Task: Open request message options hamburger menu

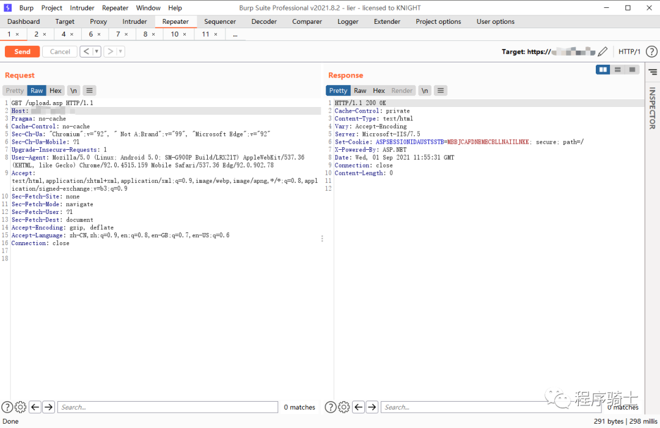Action: (89, 90)
